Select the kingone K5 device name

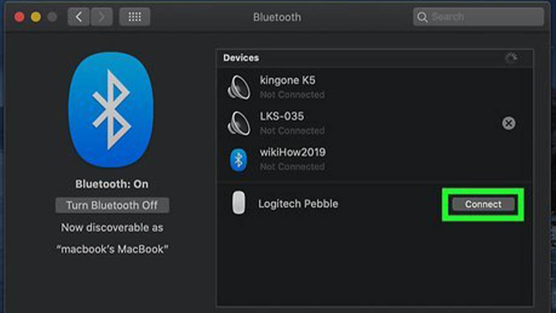click(x=287, y=80)
